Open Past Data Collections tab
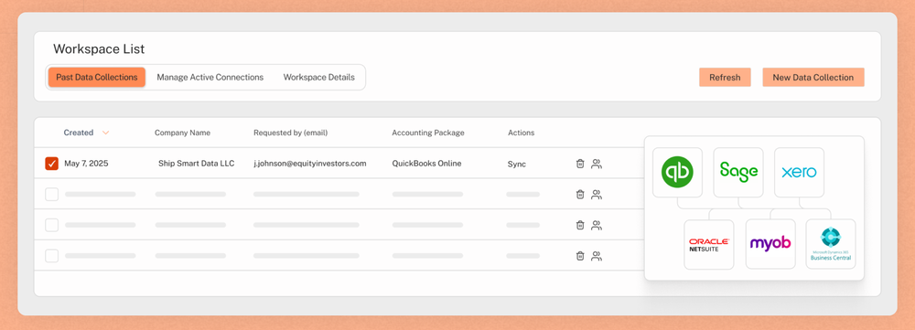Screen dimensions: 915x330 click(97, 78)
